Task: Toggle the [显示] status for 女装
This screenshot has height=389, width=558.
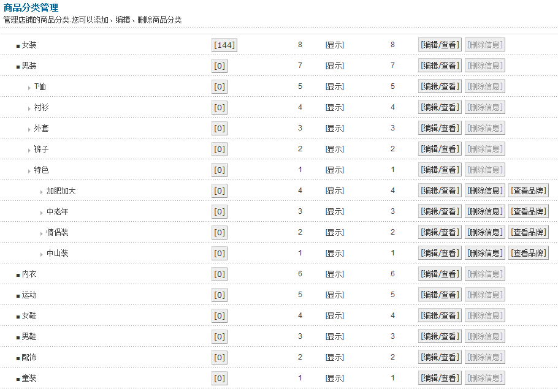Action: (x=334, y=45)
